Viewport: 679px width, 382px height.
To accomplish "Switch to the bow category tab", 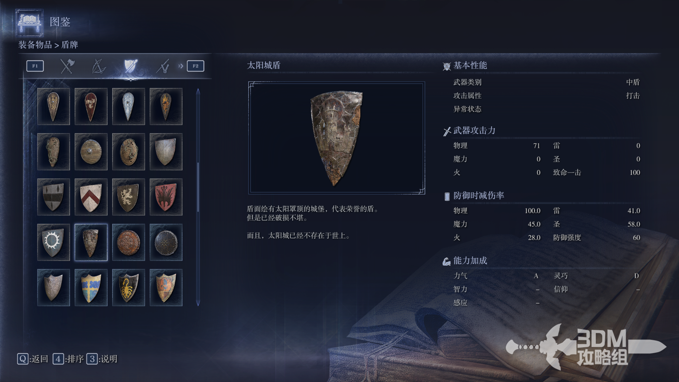I will tap(99, 66).
